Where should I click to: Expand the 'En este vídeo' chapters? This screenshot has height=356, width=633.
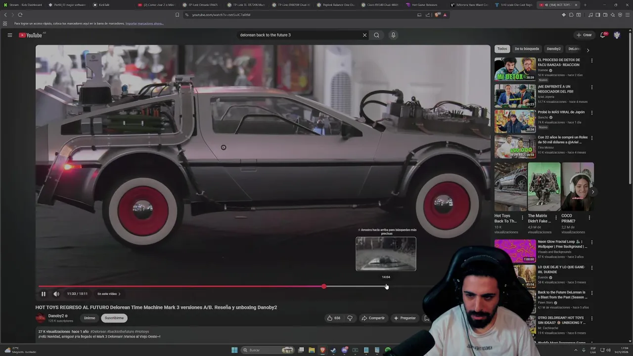(109, 294)
